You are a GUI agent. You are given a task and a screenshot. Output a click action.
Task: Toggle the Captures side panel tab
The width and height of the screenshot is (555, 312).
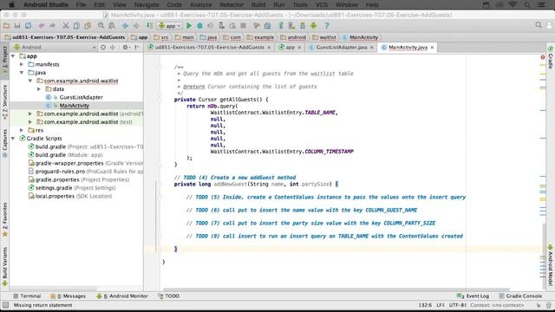pyautogui.click(x=4, y=142)
